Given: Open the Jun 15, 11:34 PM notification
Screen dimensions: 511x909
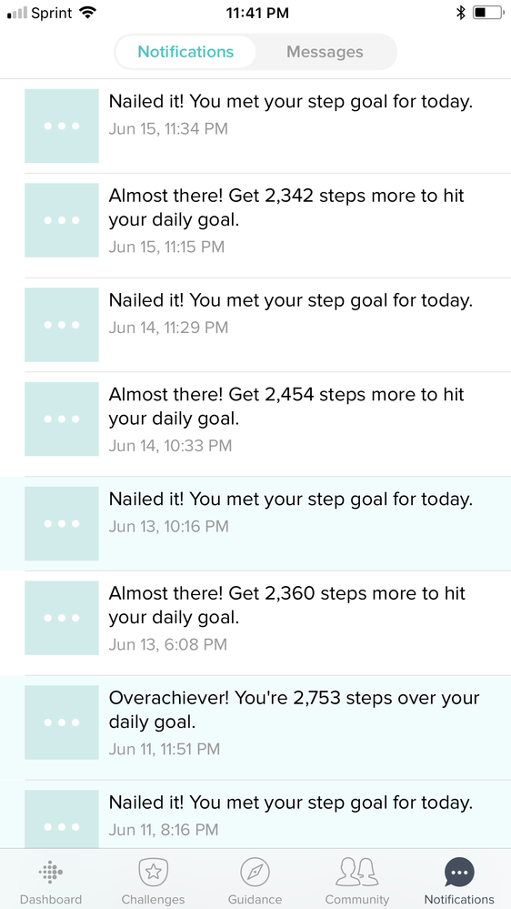Looking at the screenshot, I should pyautogui.click(x=255, y=126).
